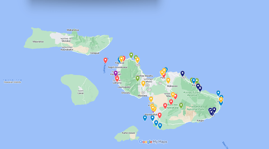Open the yellow pin southwest of Kahului
Screen dimensions: 269x149
(x=143, y=83)
